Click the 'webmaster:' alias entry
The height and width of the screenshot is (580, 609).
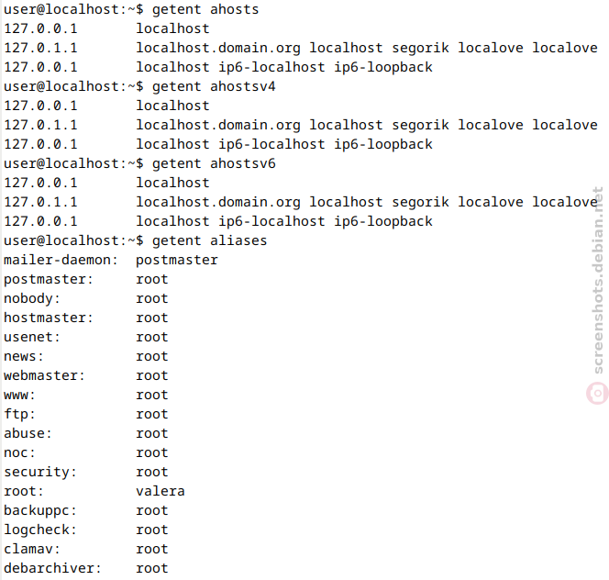point(44,375)
